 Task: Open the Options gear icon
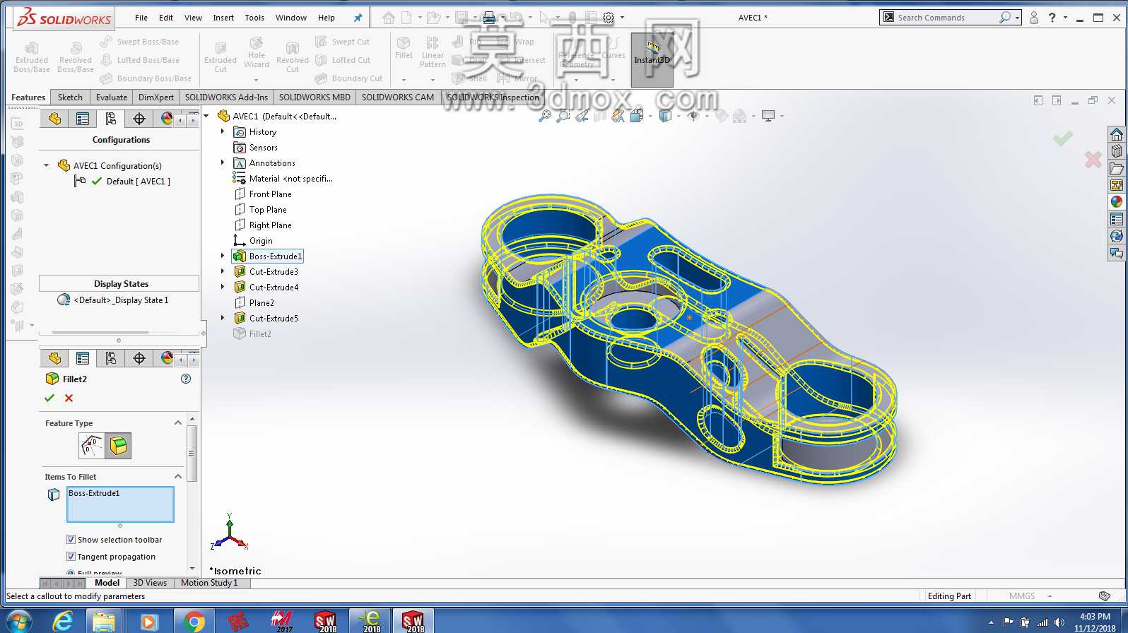point(609,18)
